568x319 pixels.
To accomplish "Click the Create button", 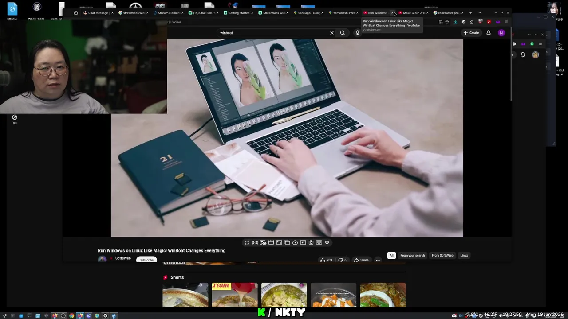I will coord(471,33).
